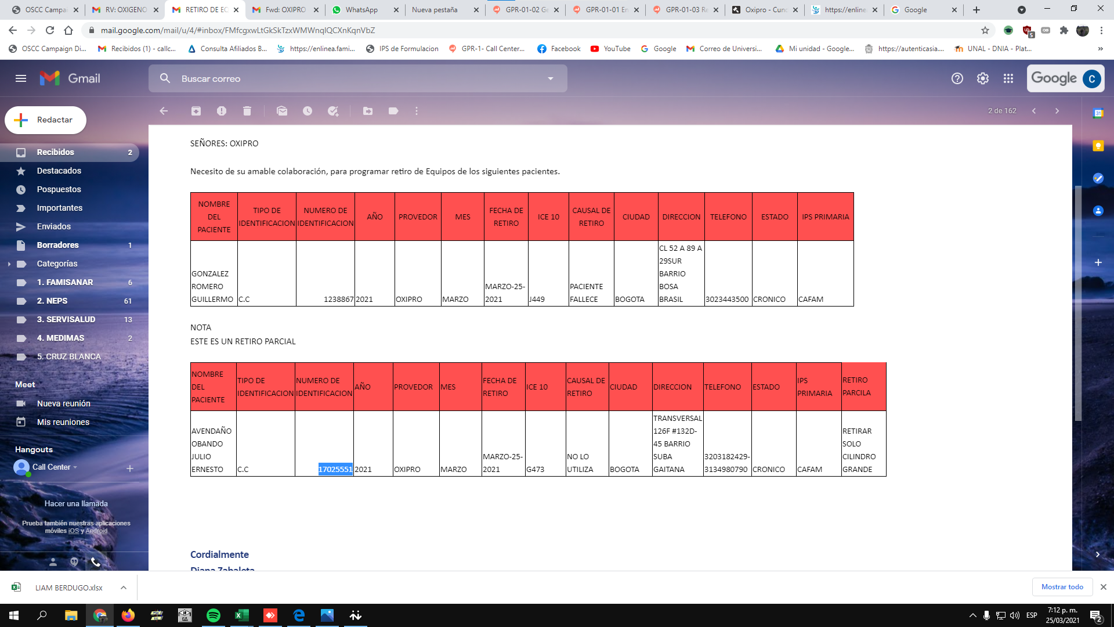Open more actions three-dot menu
Image resolution: width=1114 pixels, height=627 pixels.
tap(417, 111)
